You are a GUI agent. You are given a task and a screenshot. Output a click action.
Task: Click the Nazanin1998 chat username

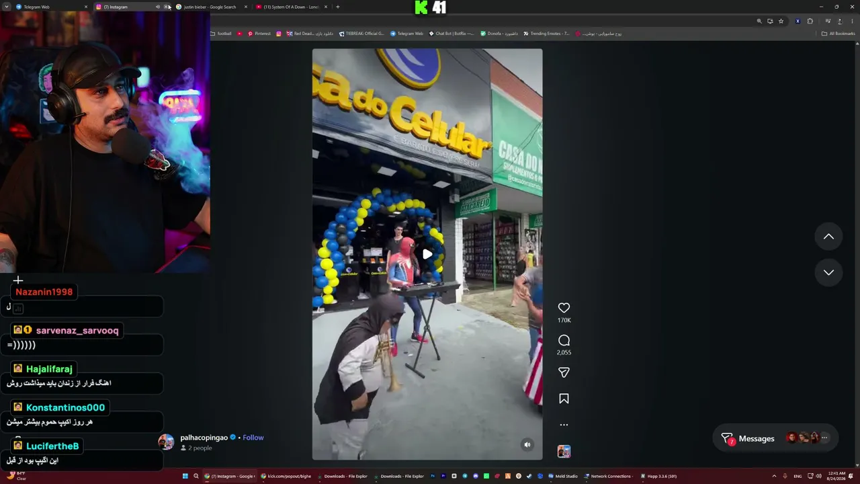coord(44,292)
